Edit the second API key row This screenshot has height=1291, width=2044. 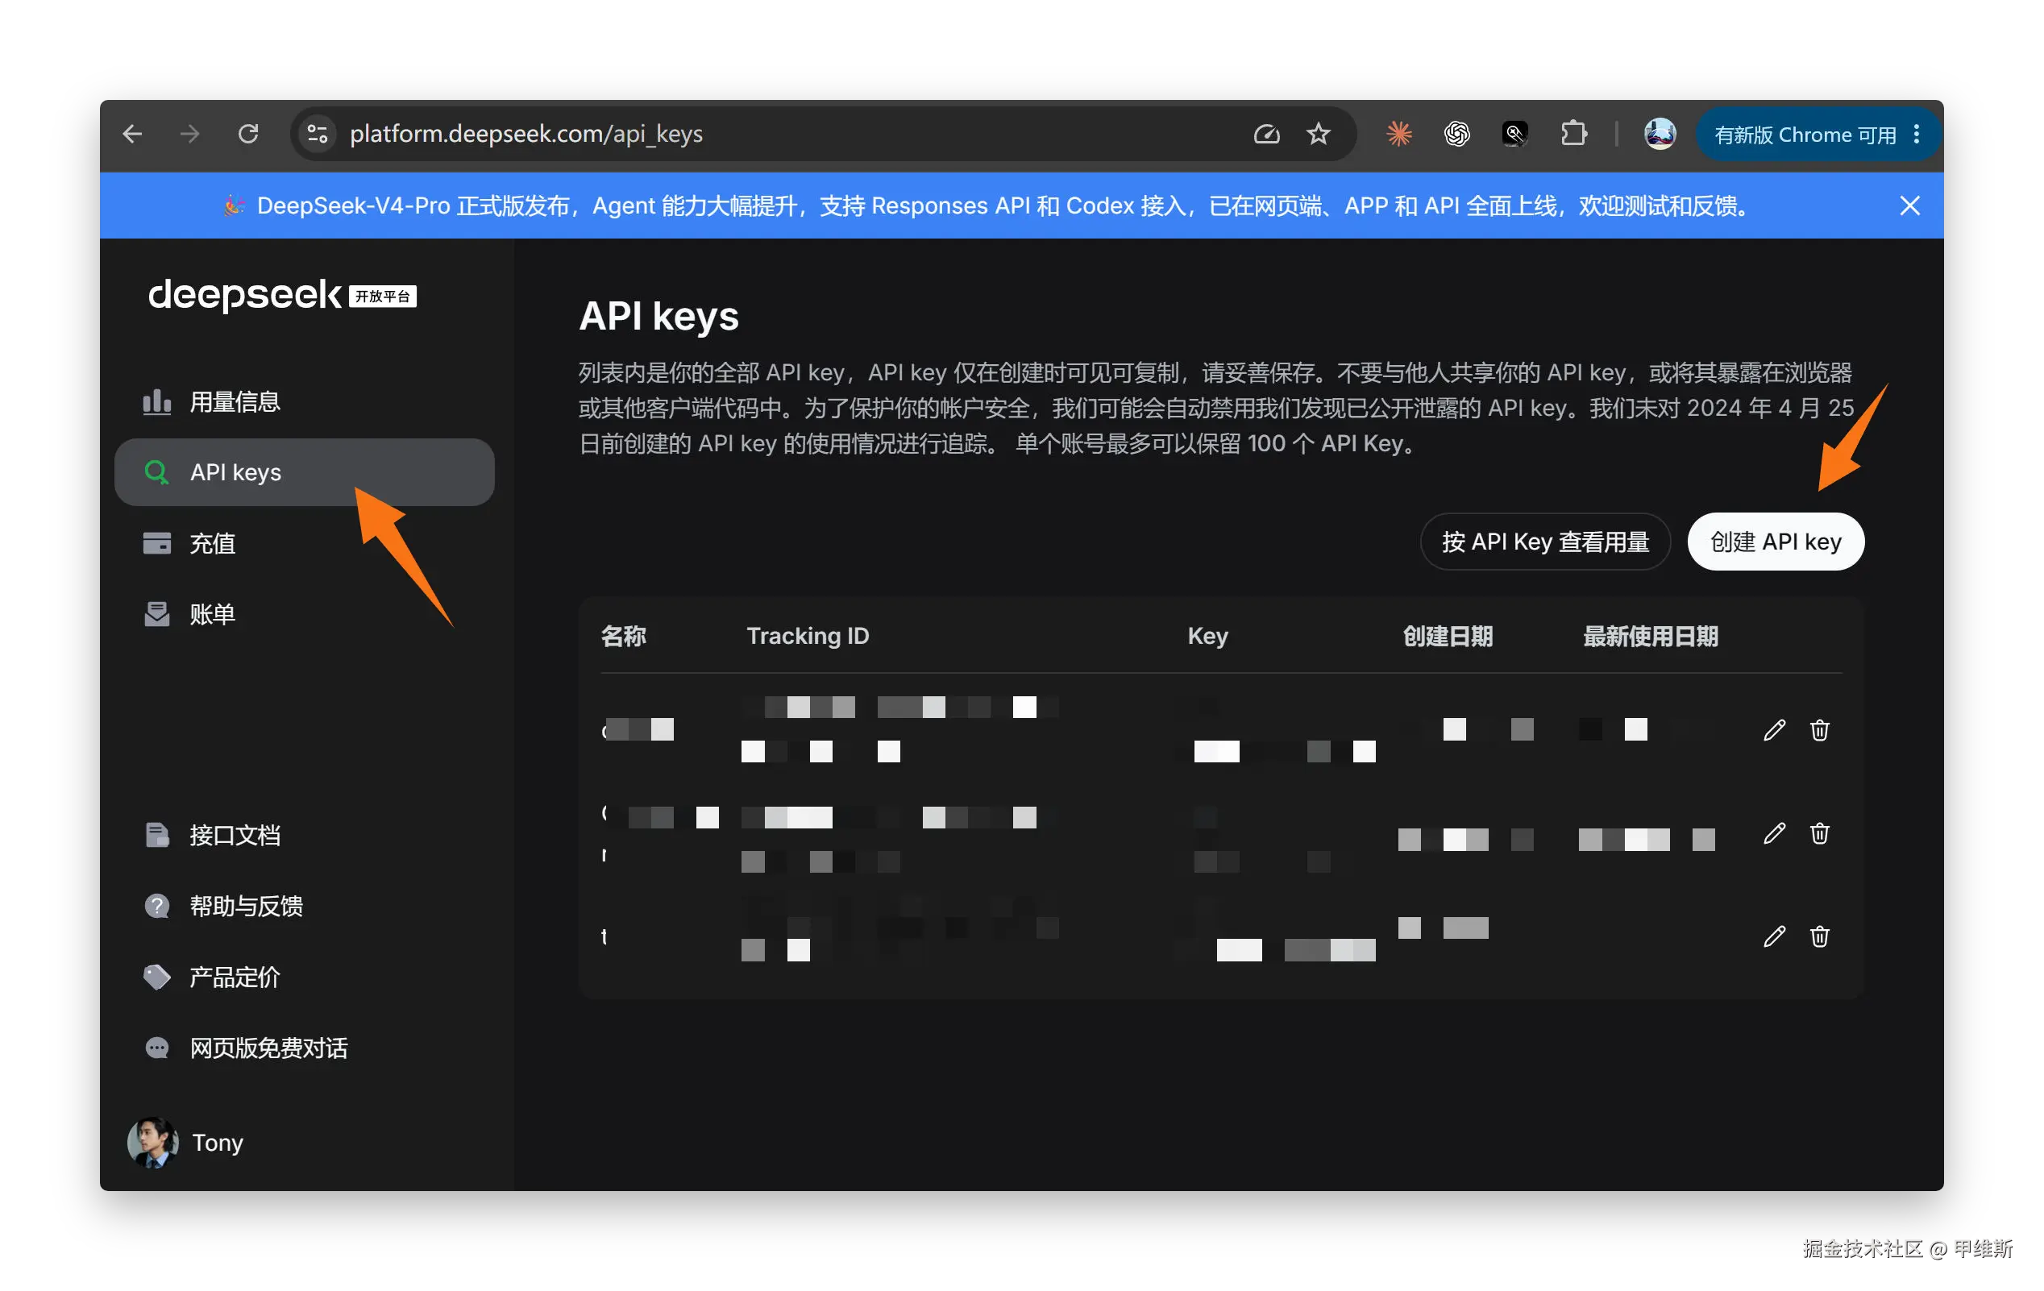[x=1774, y=833]
